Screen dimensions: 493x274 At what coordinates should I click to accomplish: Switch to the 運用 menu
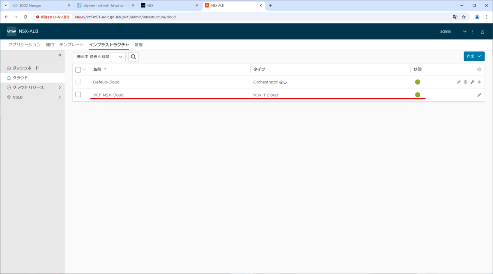[x=50, y=45]
